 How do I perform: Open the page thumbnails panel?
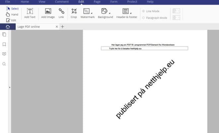coord(4,34)
